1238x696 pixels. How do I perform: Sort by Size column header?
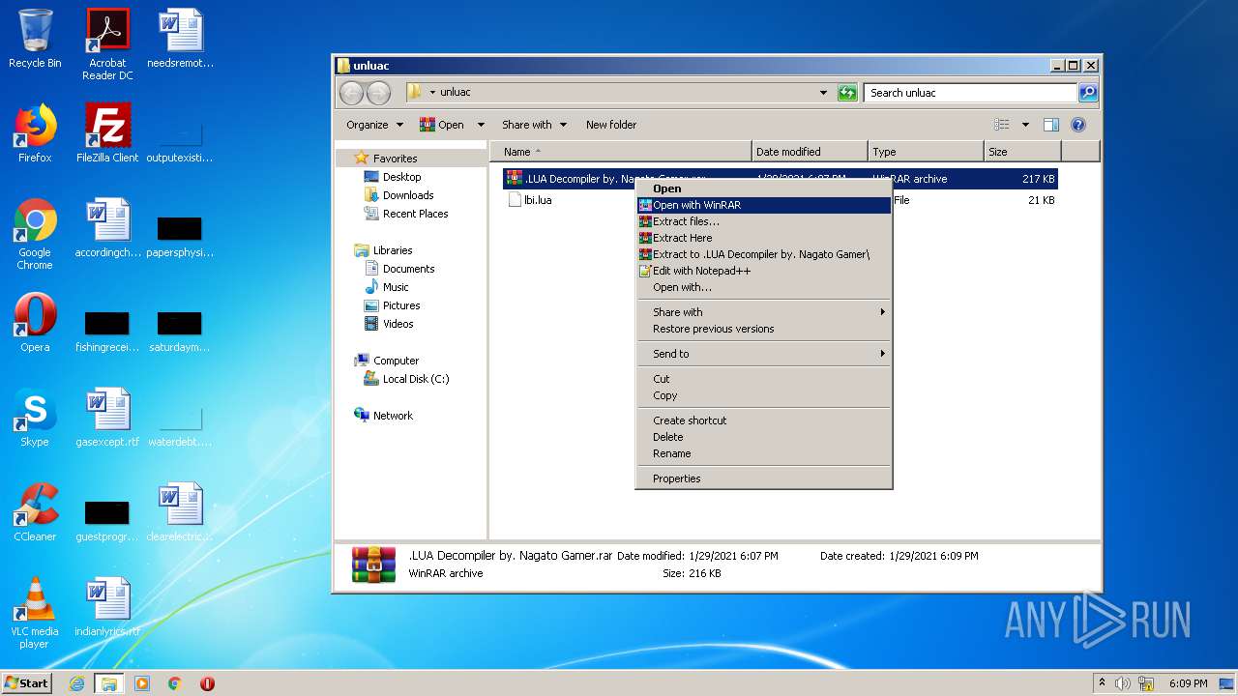click(1022, 152)
